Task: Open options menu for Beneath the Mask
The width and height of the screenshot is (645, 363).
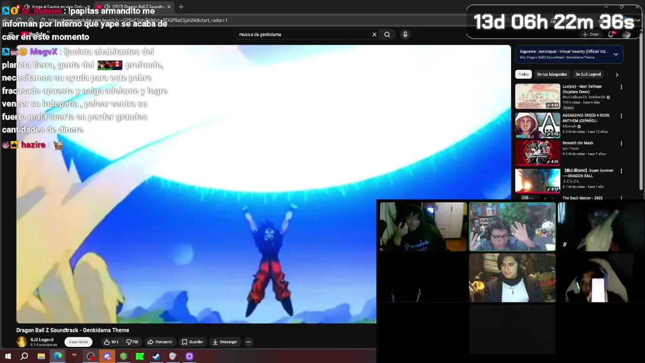Action: pos(621,144)
